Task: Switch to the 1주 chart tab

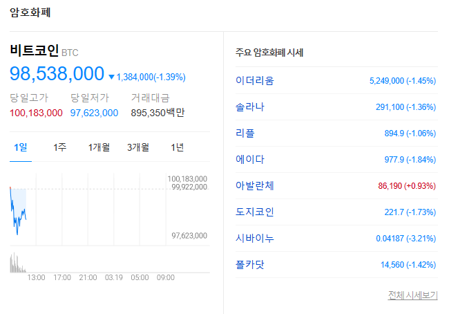Action: pyautogui.click(x=60, y=147)
